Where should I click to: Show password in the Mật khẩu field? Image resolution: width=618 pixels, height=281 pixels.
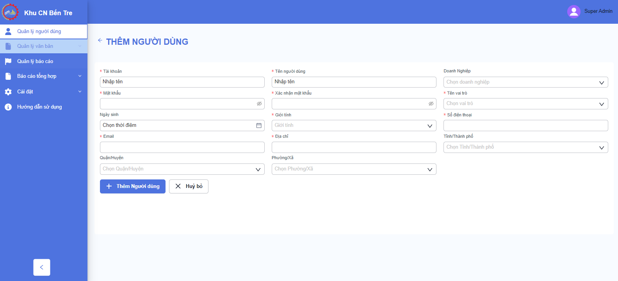(x=259, y=104)
